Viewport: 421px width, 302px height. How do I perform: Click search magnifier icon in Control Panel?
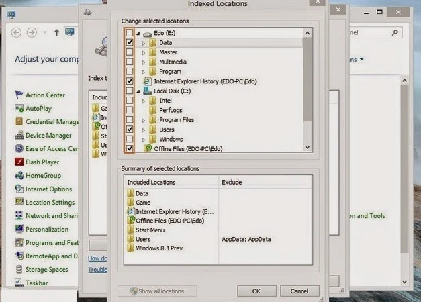(x=395, y=33)
